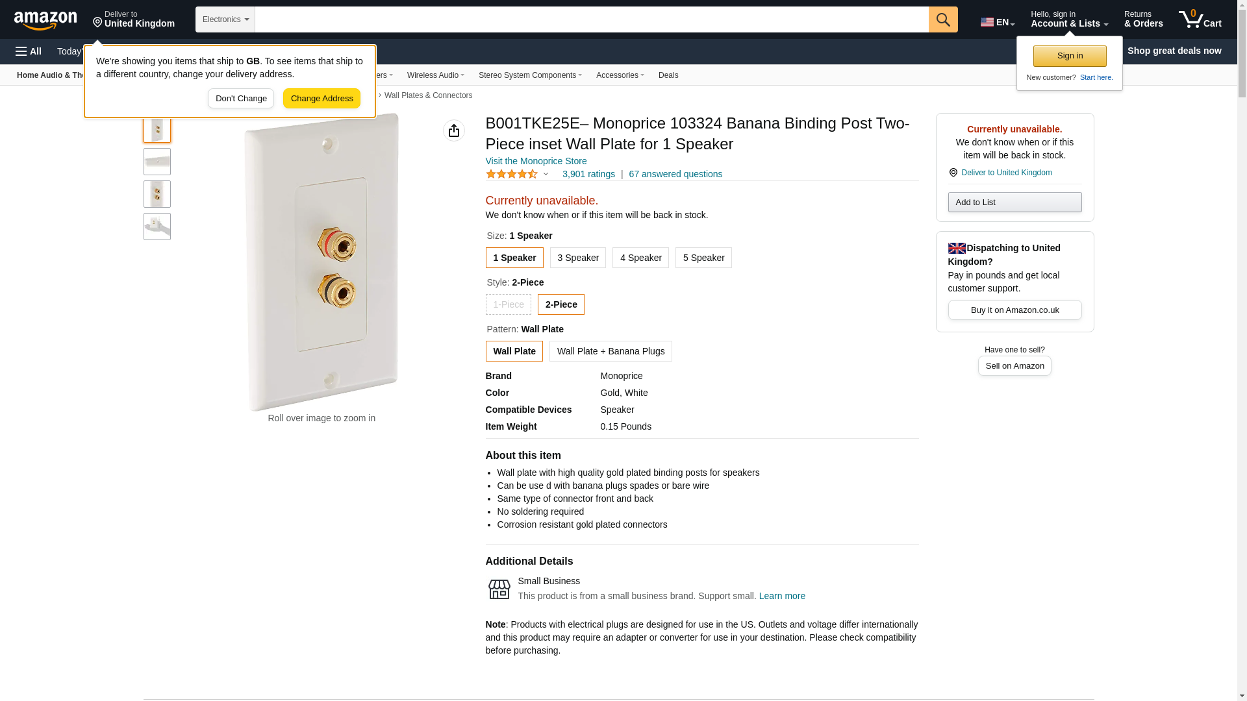
Task: Open the All hamburger menu
Action: 29,51
